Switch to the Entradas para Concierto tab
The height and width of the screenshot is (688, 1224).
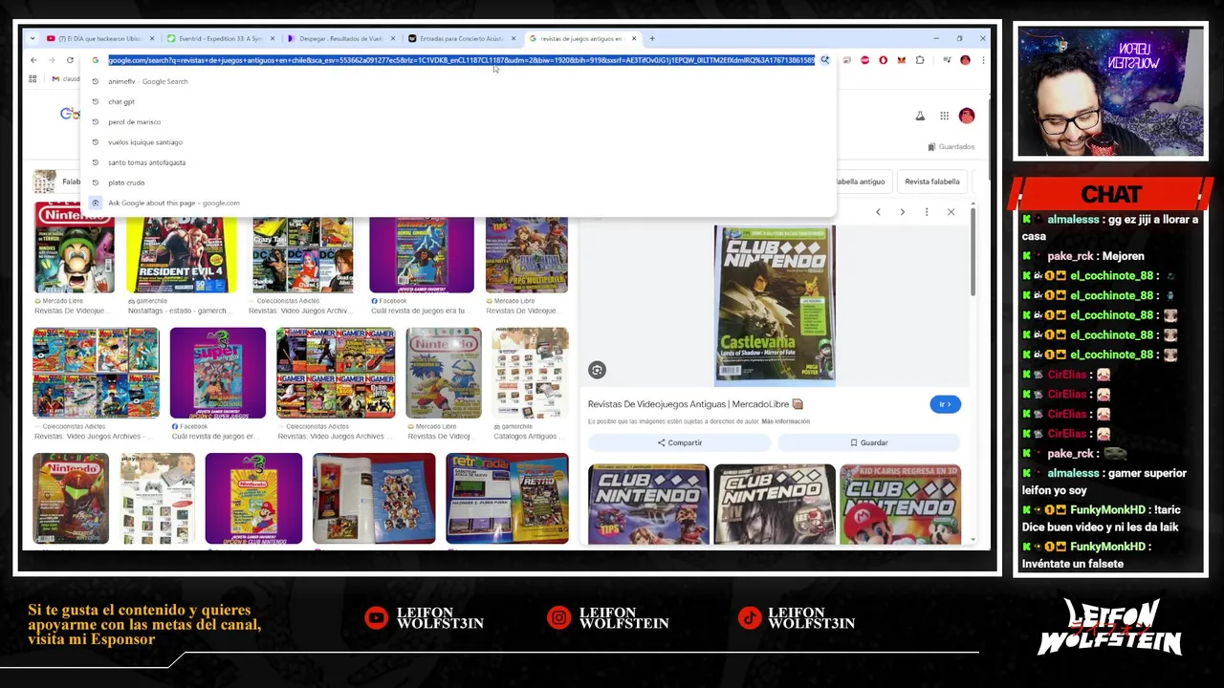(462, 39)
